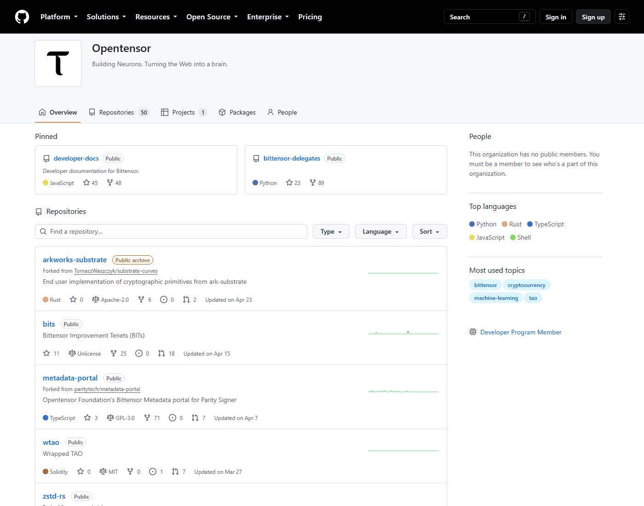Open the bits repository link
The image size is (644, 506).
[49, 324]
